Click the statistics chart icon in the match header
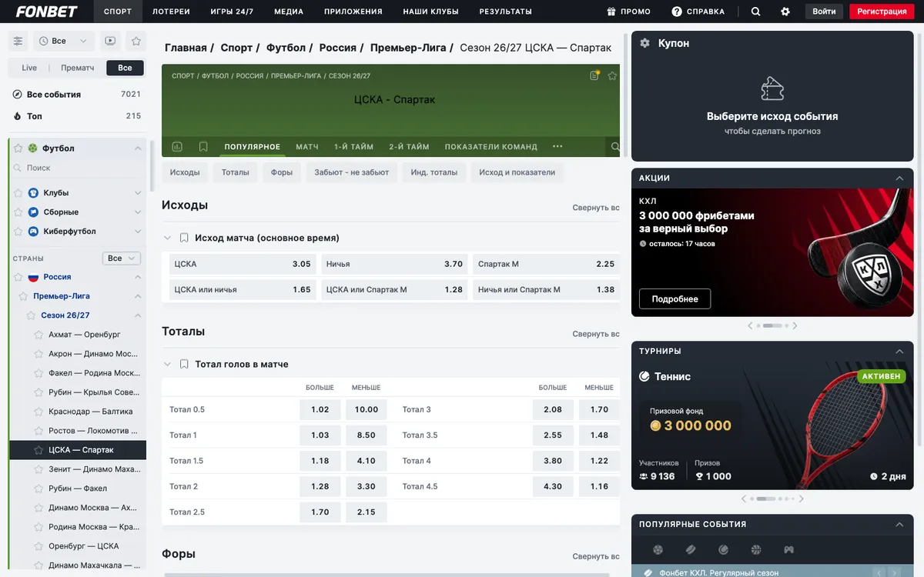 (177, 147)
